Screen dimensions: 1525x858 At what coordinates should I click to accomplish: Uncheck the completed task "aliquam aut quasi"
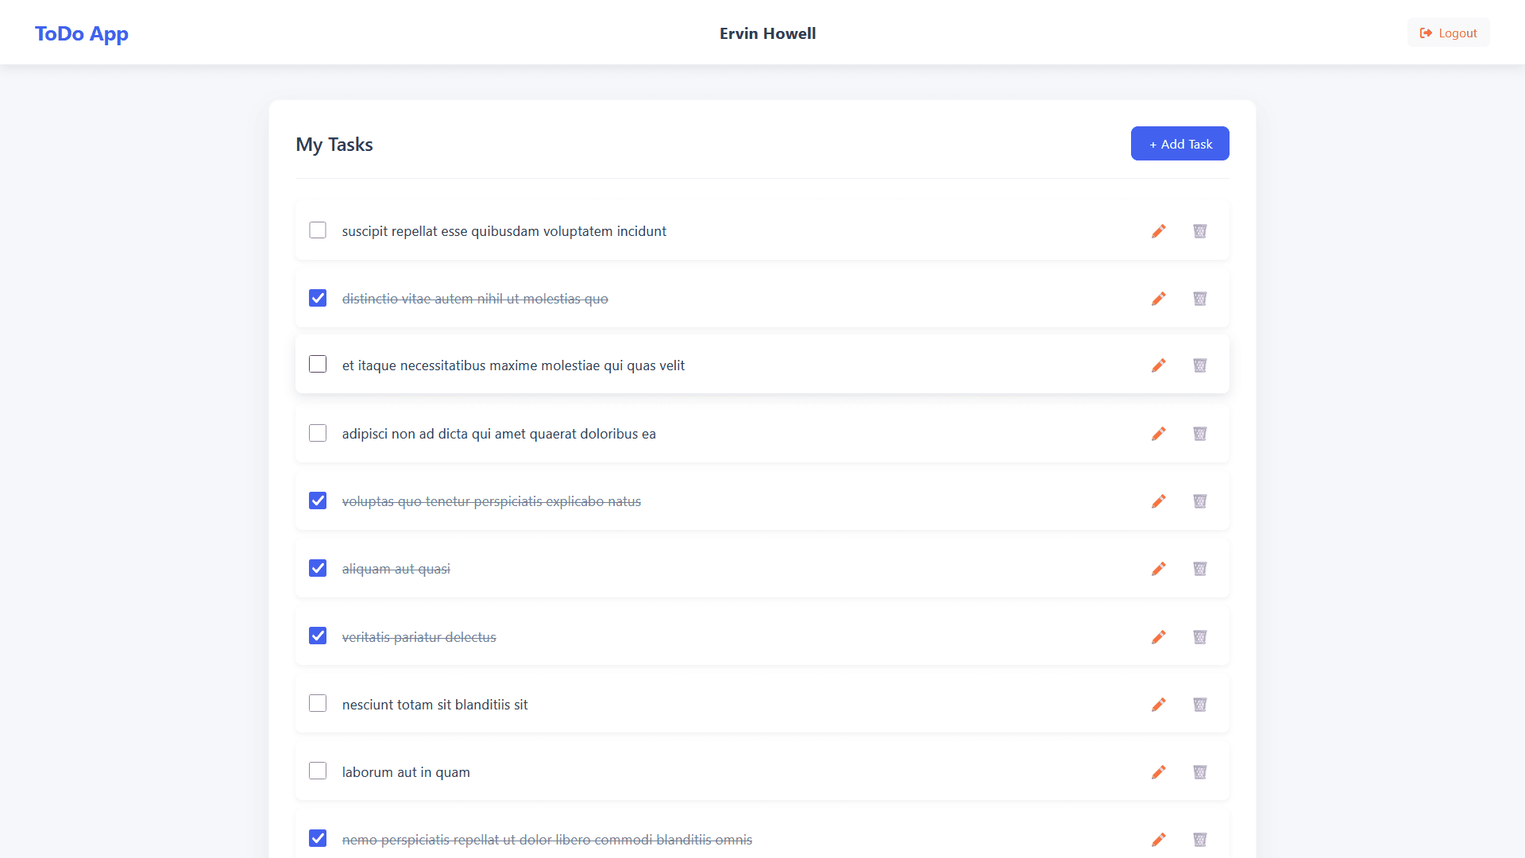[318, 568]
